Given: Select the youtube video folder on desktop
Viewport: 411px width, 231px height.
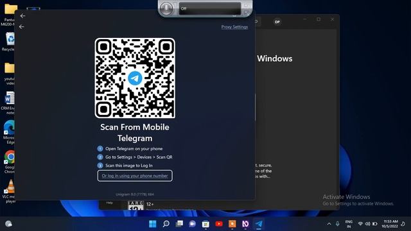Looking at the screenshot, I should pos(9,74).
